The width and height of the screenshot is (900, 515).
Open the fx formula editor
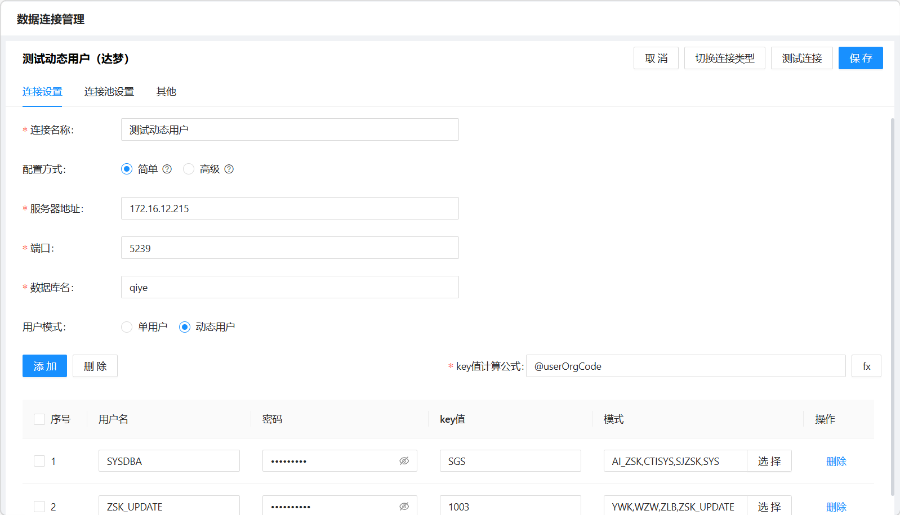(x=866, y=366)
